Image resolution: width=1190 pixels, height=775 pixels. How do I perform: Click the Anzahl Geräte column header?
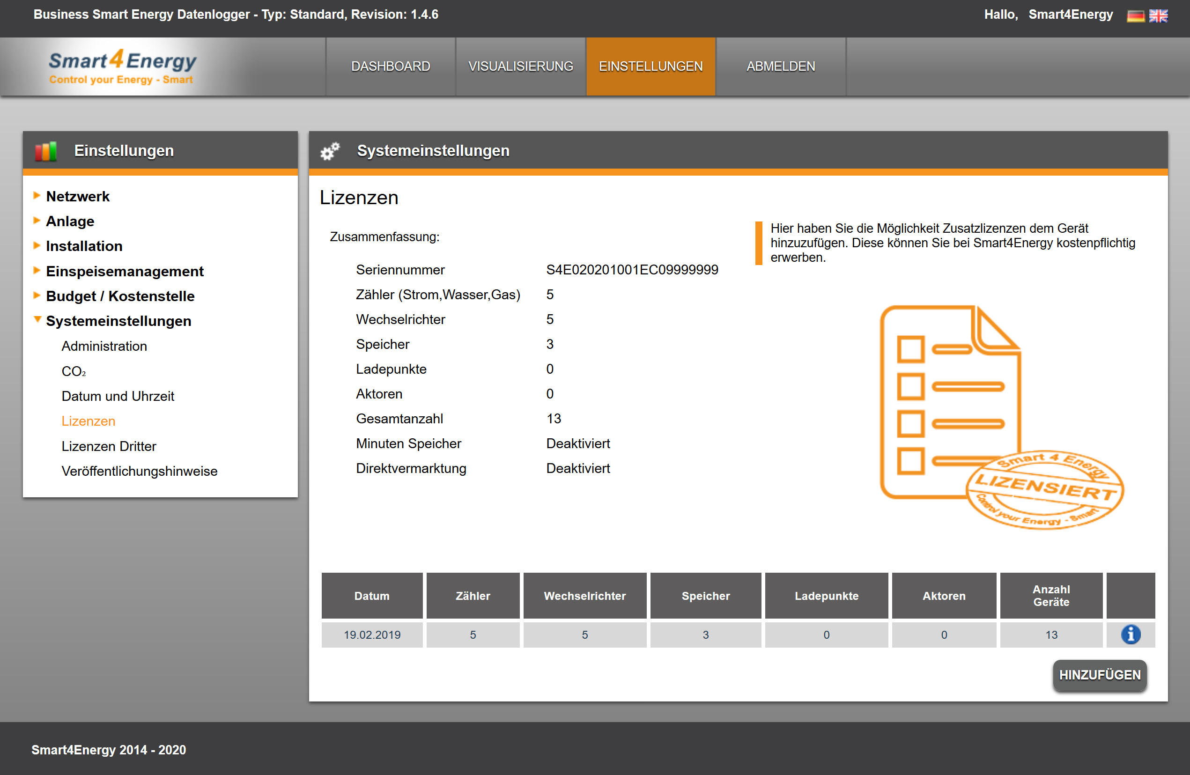point(1051,596)
